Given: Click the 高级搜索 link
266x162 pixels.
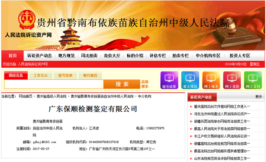Looking at the screenshot, I should (145, 84).
